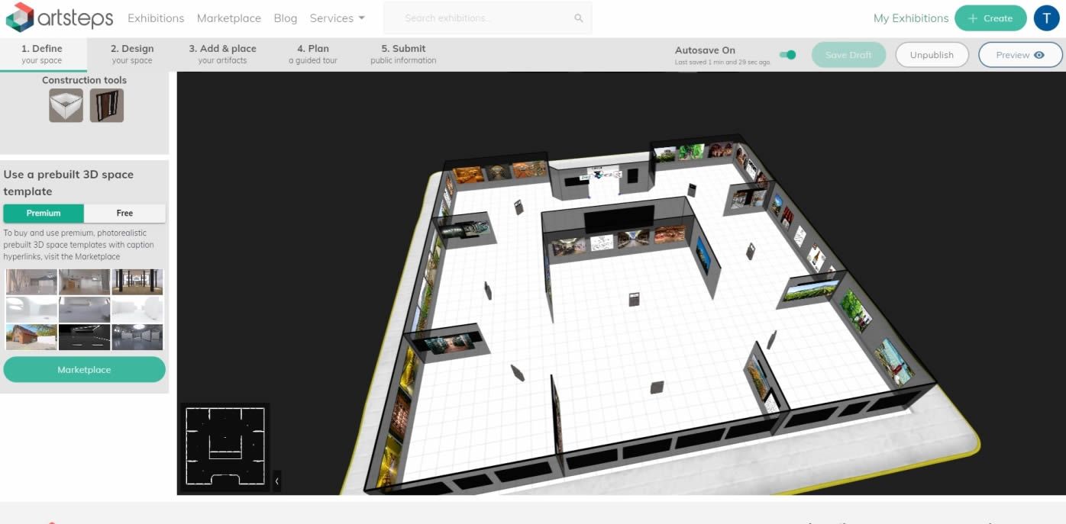Screen dimensions: 1066x524
Task: Select the door construction tool icon
Action: tap(106, 105)
